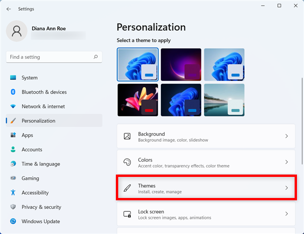Screen dimensions: 304x234
Task: Click the Network wifi icon
Action: [x=13, y=106]
